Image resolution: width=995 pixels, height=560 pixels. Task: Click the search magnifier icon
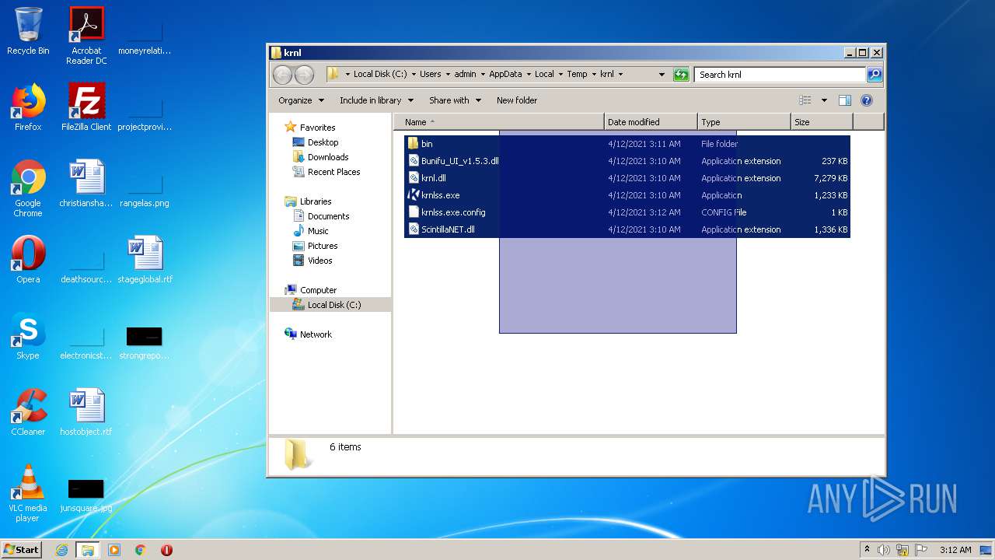pos(875,75)
